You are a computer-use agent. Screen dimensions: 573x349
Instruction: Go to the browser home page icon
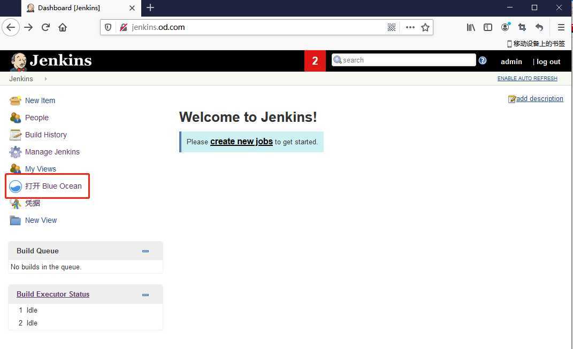[x=63, y=27]
